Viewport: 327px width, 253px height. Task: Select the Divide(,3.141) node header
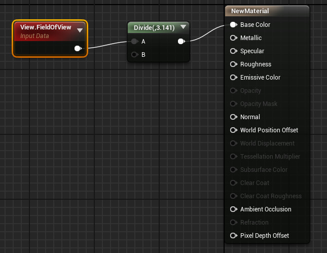pos(153,27)
